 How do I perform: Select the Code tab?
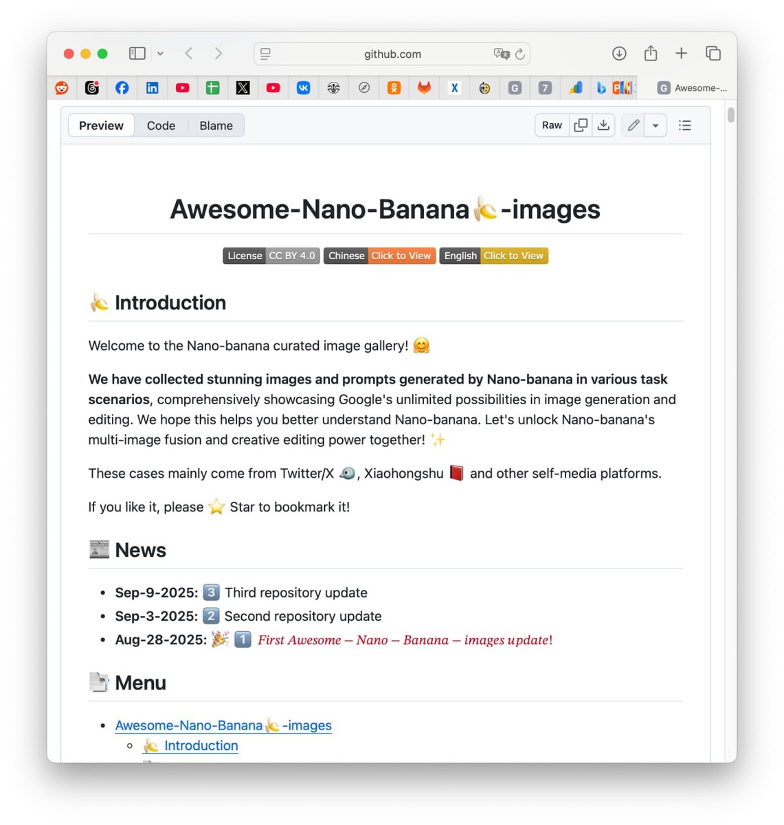161,126
